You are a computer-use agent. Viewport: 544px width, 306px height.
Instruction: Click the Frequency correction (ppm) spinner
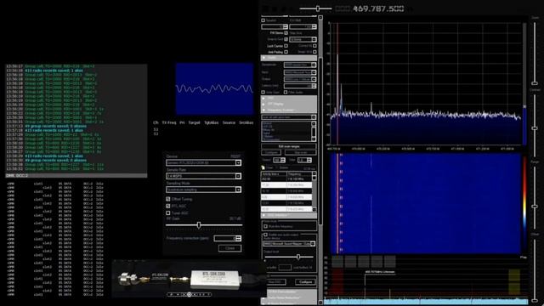(227, 238)
